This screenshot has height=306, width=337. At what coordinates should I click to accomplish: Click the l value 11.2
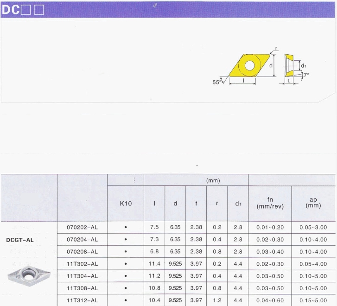click(x=154, y=276)
